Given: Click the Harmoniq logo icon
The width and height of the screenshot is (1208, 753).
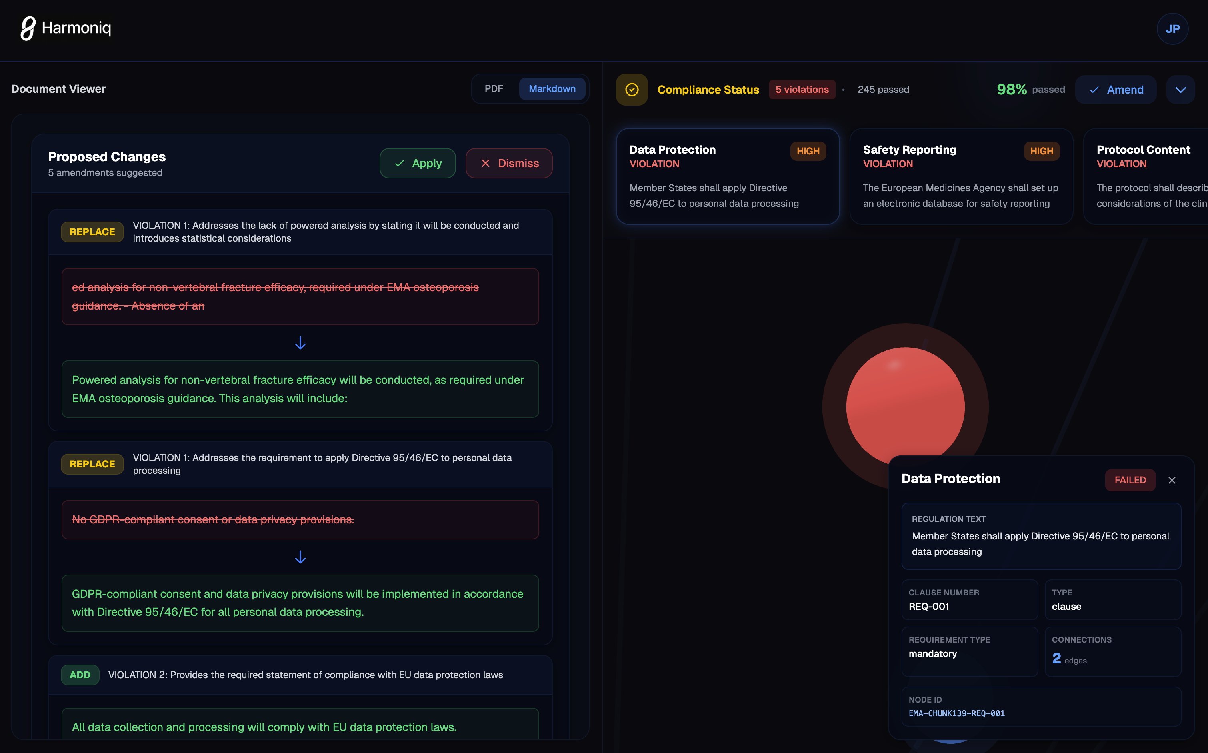Looking at the screenshot, I should pyautogui.click(x=28, y=28).
